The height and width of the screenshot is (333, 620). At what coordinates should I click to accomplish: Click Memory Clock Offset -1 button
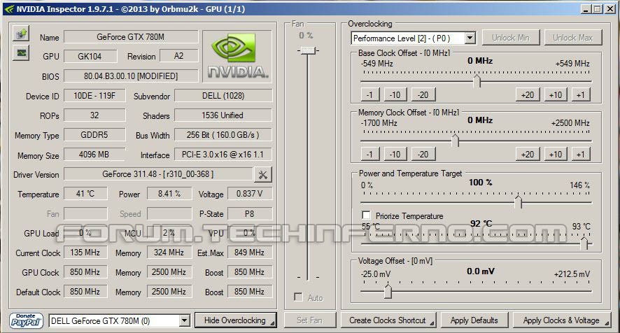pyautogui.click(x=369, y=154)
